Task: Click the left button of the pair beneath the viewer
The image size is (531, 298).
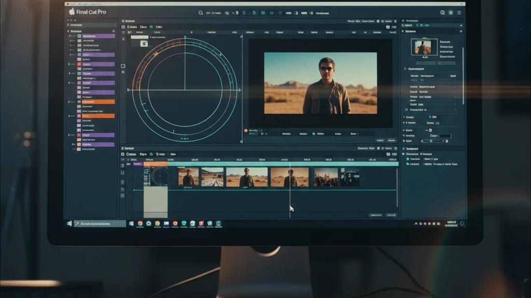Action: click(380, 140)
